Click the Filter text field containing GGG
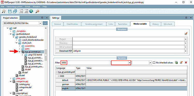Viewport: 194px width, 96px height. tap(85, 63)
